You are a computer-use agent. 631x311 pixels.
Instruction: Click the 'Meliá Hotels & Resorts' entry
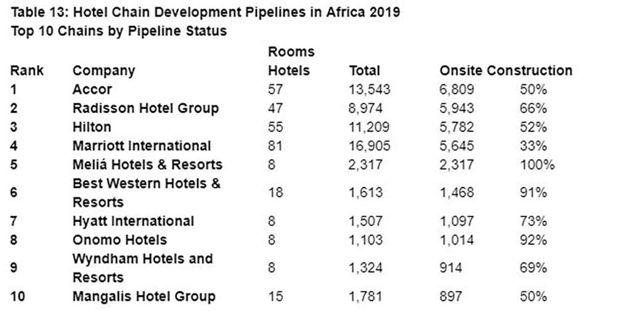pos(147,165)
